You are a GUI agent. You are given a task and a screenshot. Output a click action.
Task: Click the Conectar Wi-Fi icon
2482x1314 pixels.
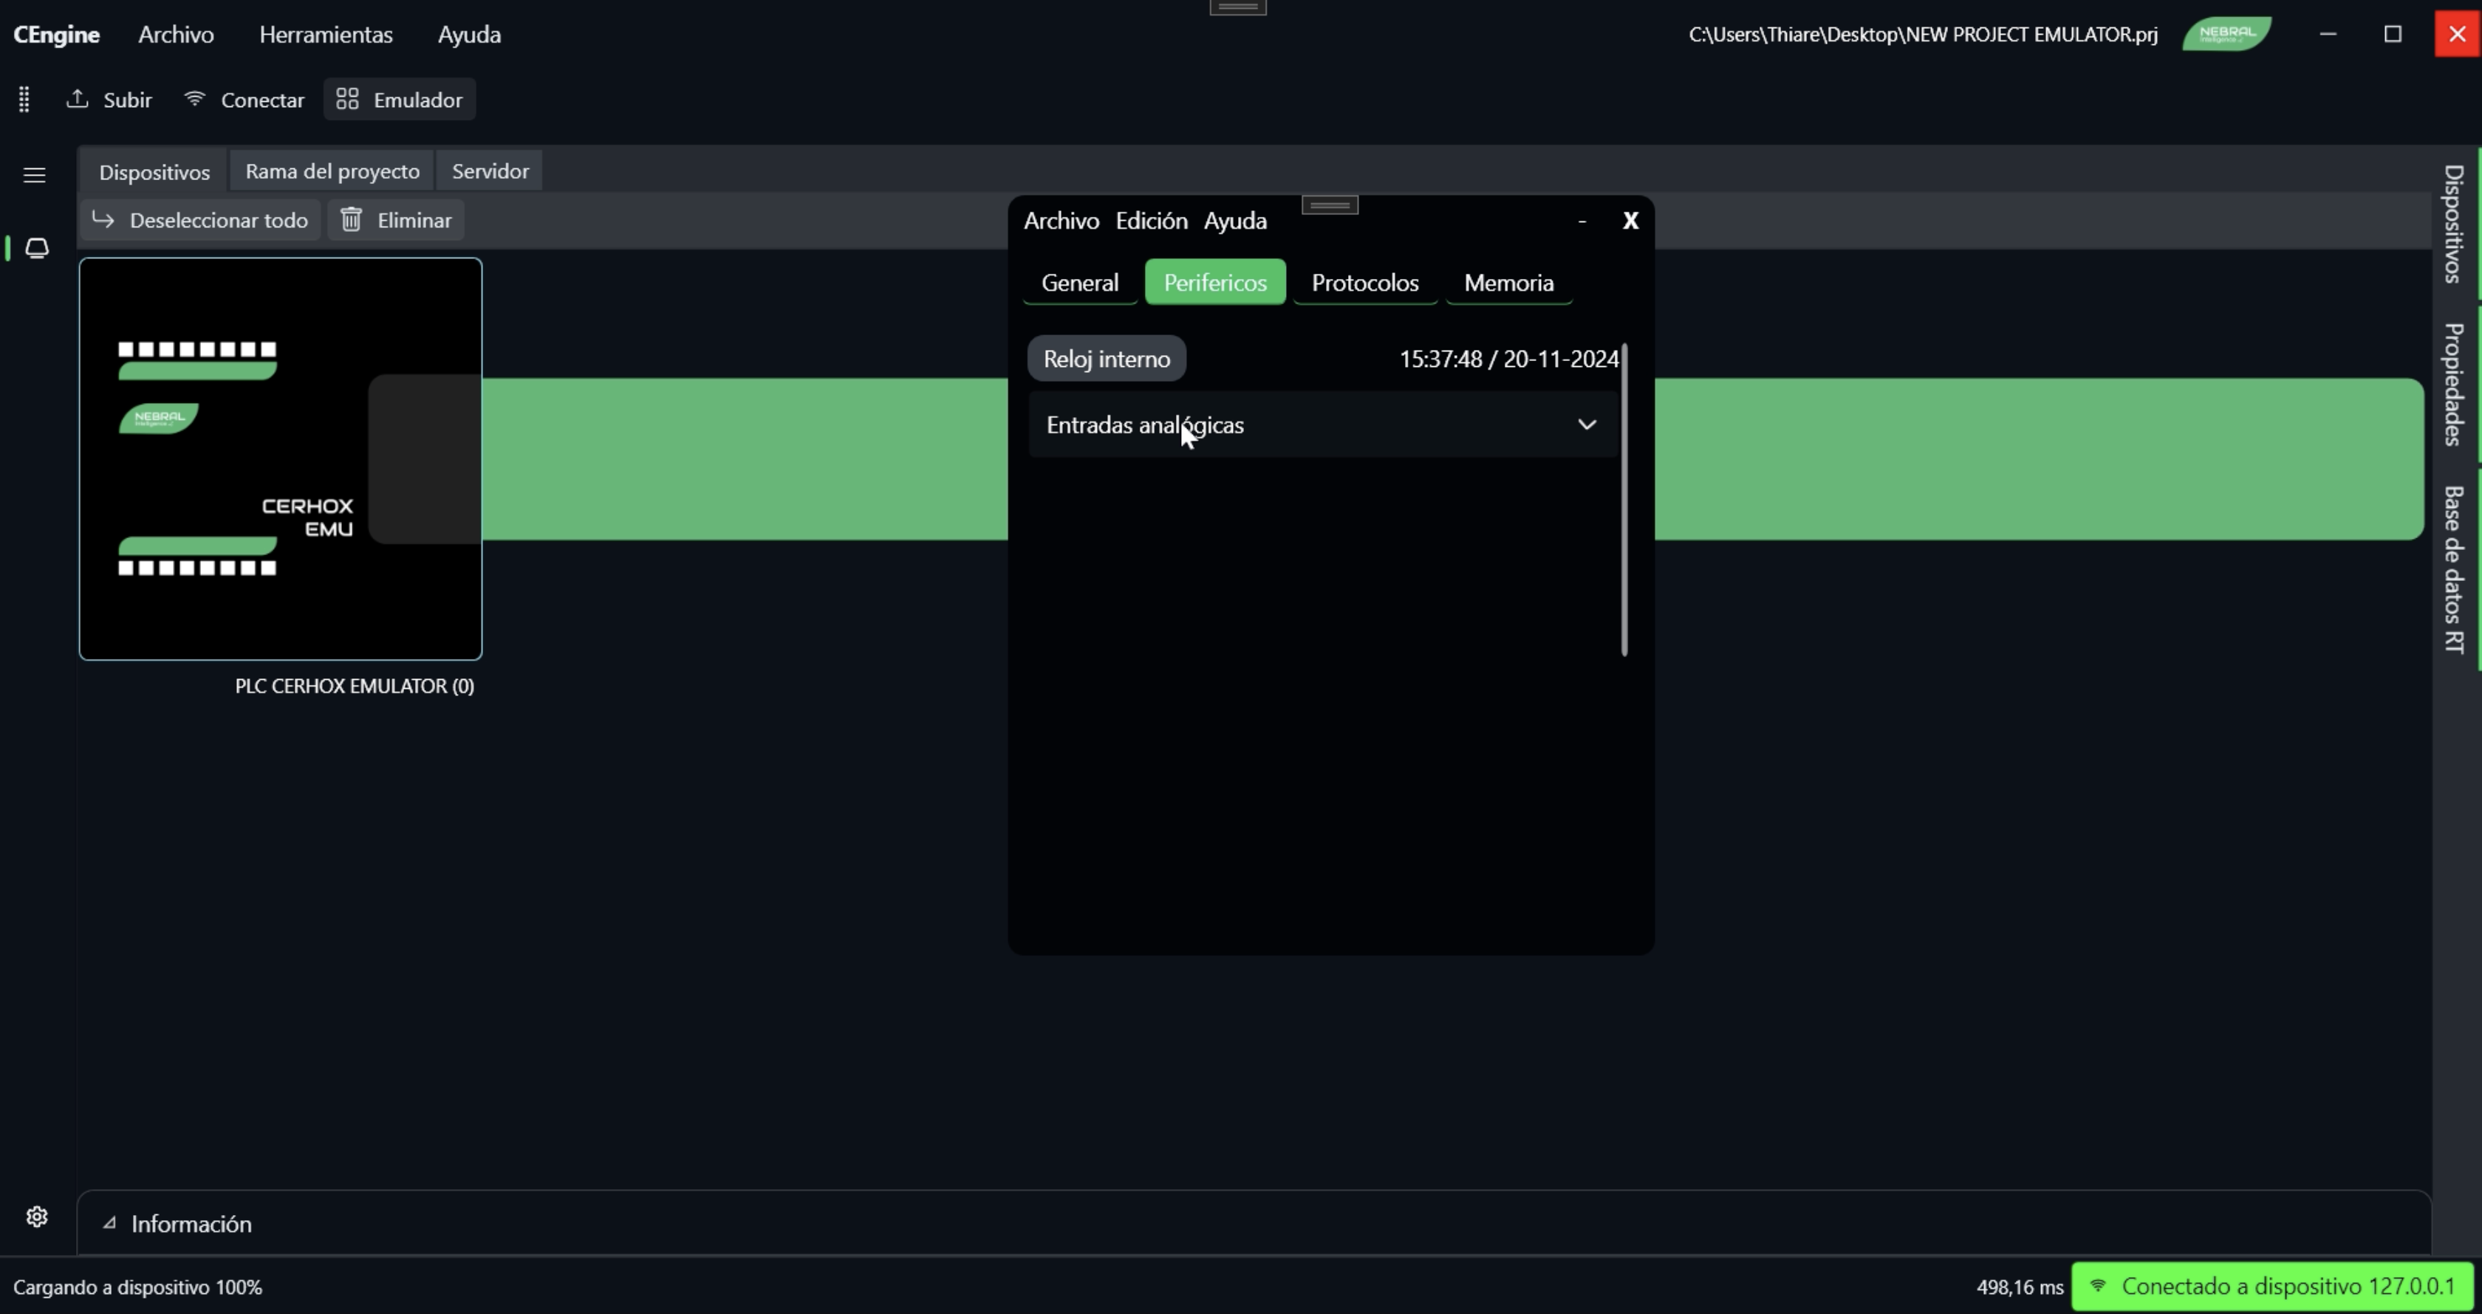(194, 98)
